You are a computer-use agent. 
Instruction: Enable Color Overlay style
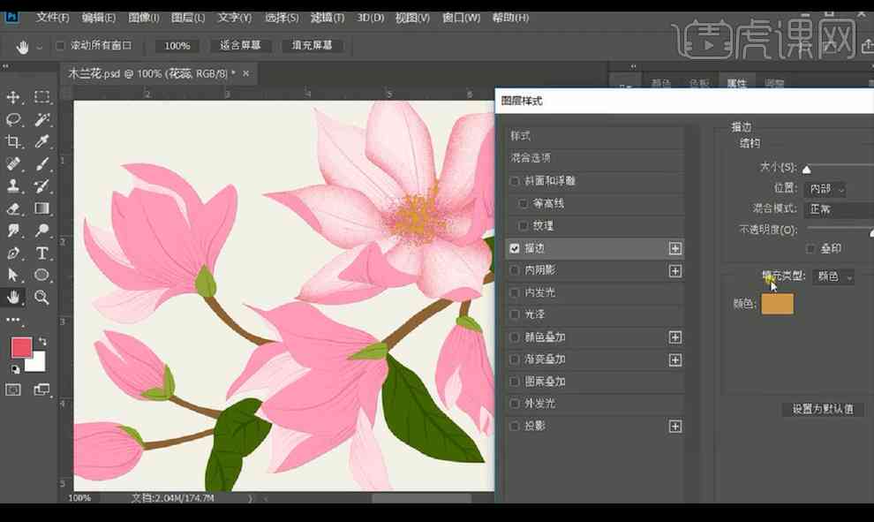(x=515, y=337)
